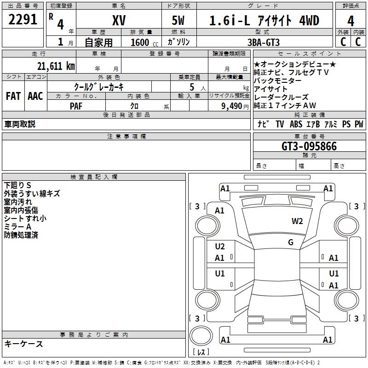Viewport: 368px width, 368px height.
Task: Select sales point 純正ナビ、フルセグTV
Action: pyautogui.click(x=291, y=72)
